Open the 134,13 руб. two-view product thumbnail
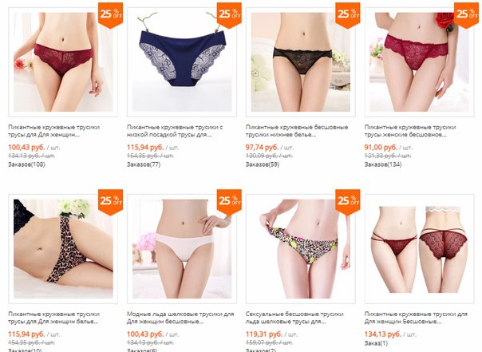 tap(419, 249)
